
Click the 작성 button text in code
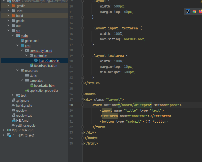[147, 121]
